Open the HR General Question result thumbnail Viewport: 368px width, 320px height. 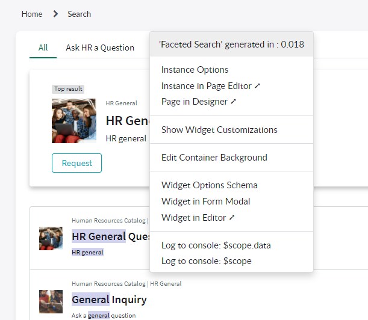click(x=51, y=238)
